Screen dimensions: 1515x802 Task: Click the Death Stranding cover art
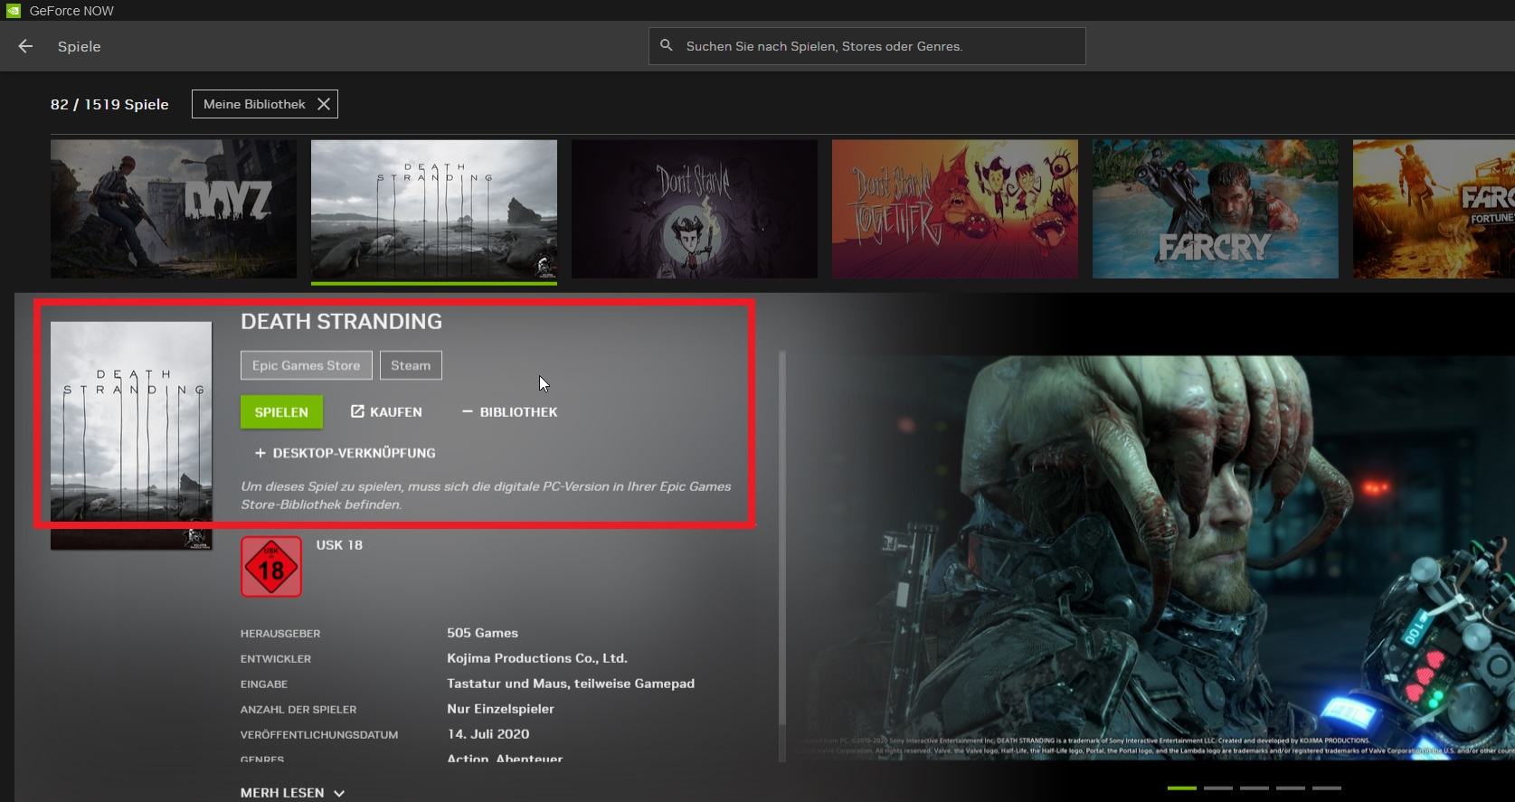tap(131, 436)
